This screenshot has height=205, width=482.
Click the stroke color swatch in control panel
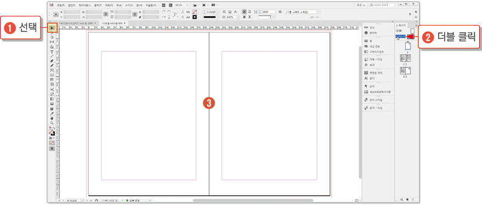(195, 17)
